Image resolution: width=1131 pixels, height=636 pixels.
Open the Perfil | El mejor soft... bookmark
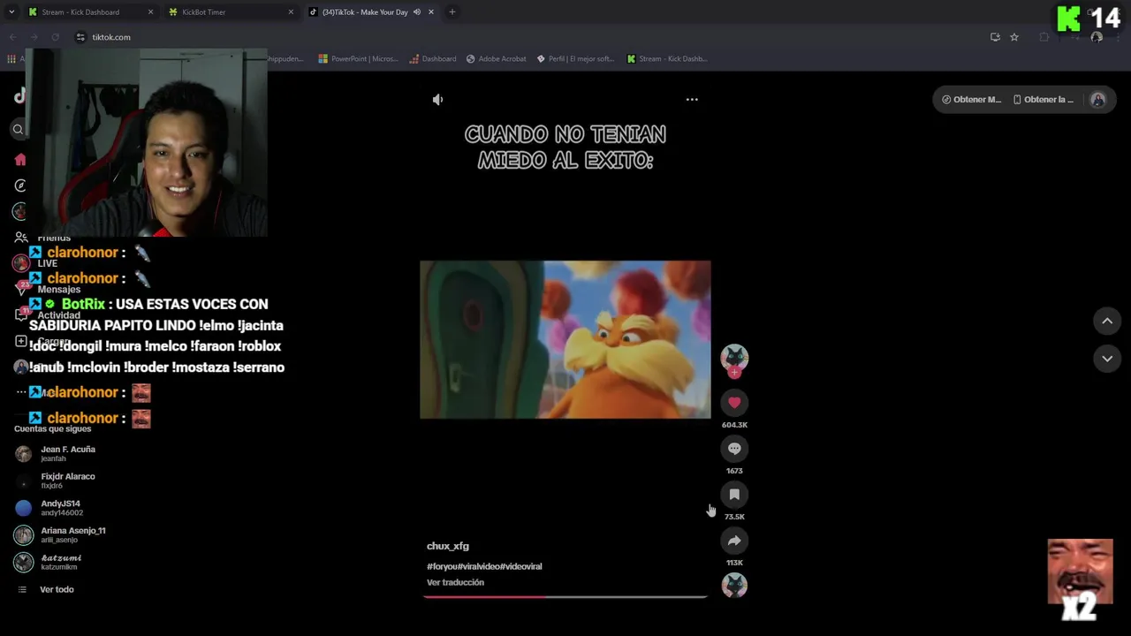[x=574, y=59]
